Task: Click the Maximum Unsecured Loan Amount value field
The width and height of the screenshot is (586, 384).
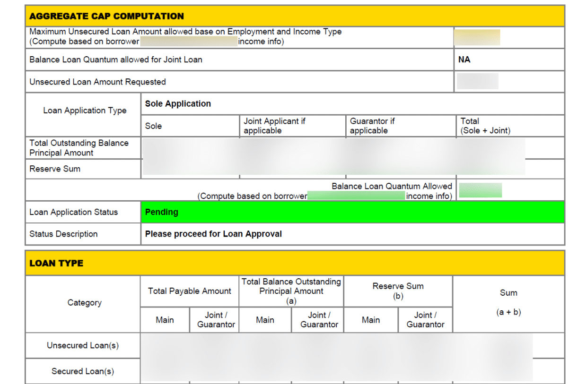Action: (477, 37)
